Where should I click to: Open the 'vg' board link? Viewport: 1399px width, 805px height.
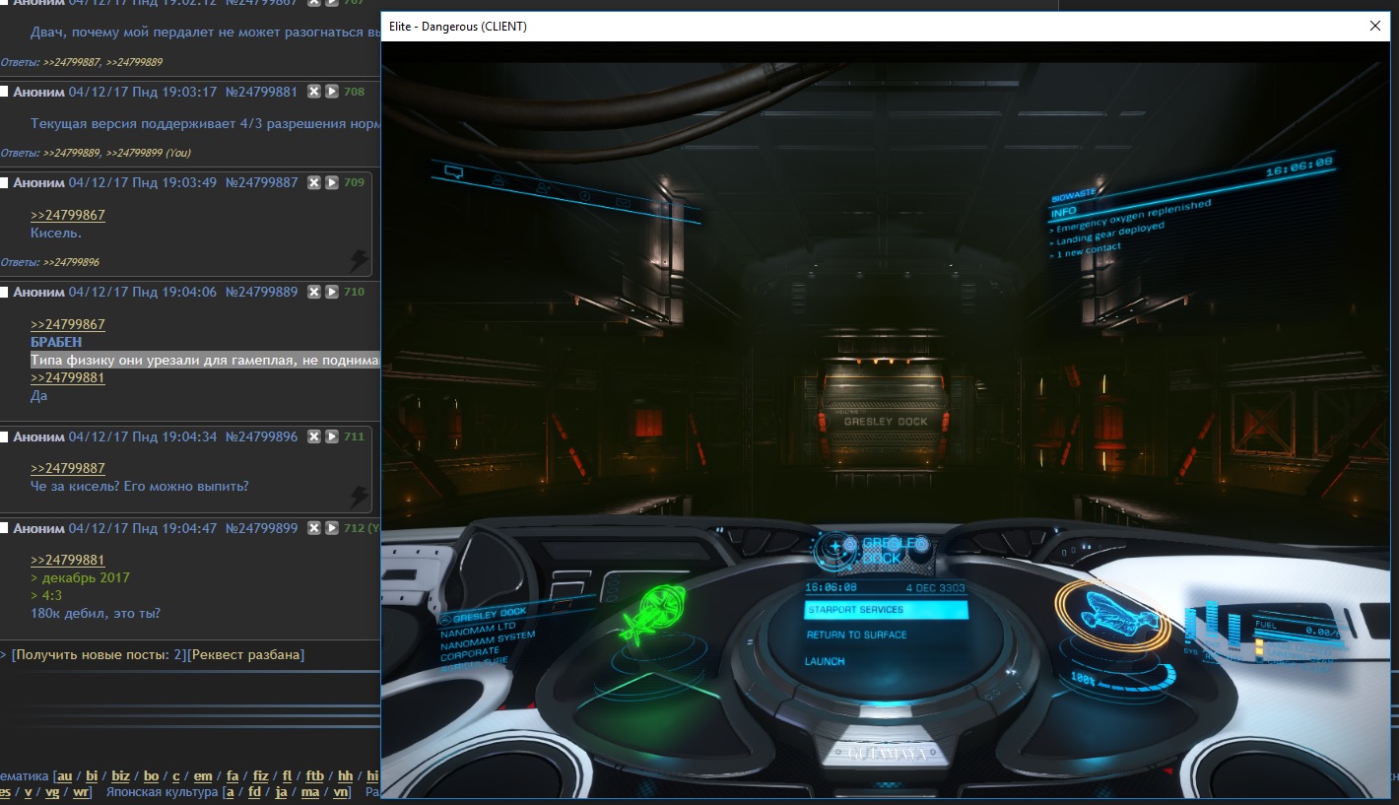tap(53, 792)
